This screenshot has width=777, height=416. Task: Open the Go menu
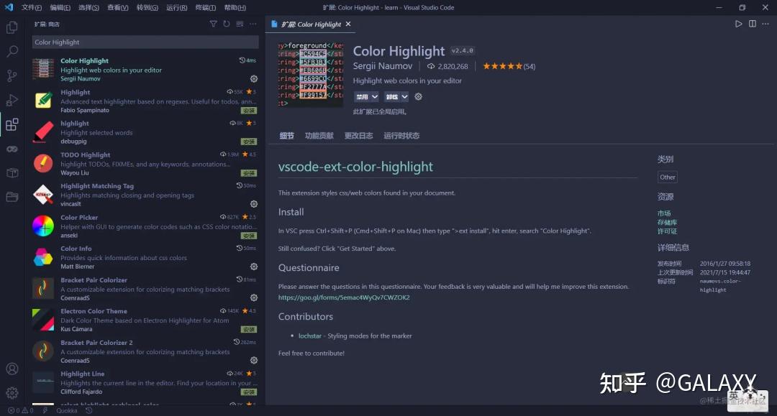(x=147, y=7)
